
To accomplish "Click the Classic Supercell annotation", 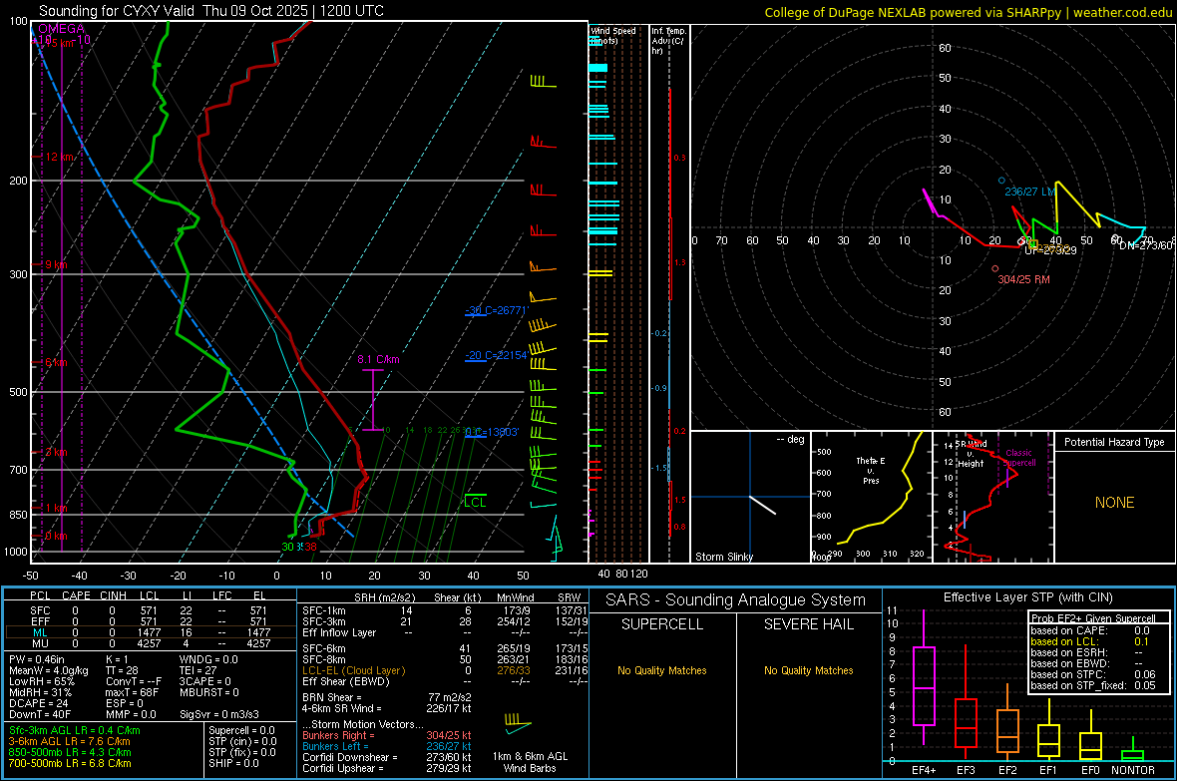I will [x=1019, y=458].
